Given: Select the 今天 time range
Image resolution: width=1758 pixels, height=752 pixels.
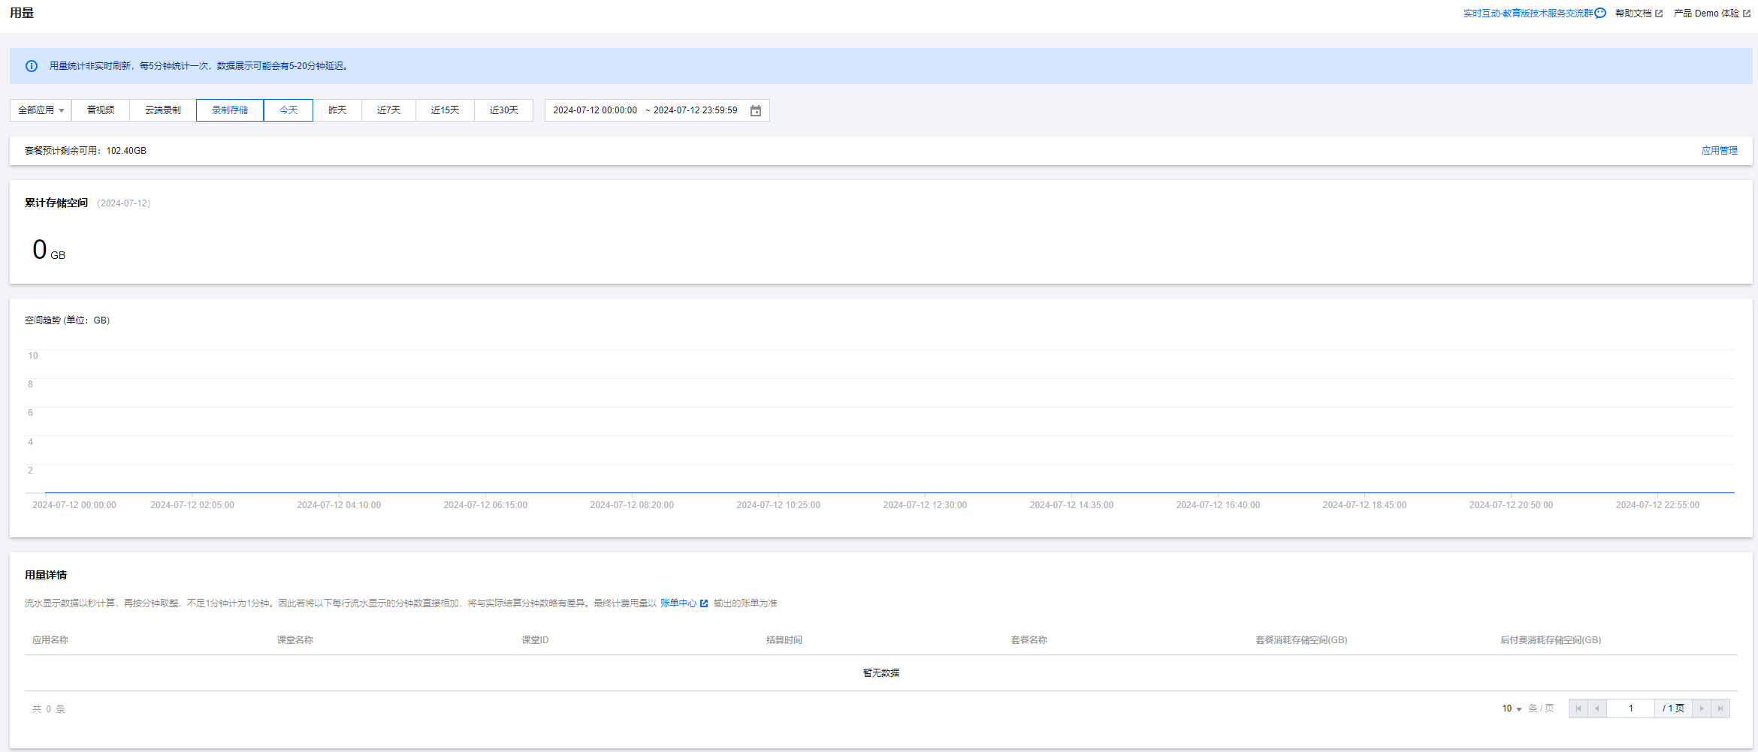Looking at the screenshot, I should point(288,110).
